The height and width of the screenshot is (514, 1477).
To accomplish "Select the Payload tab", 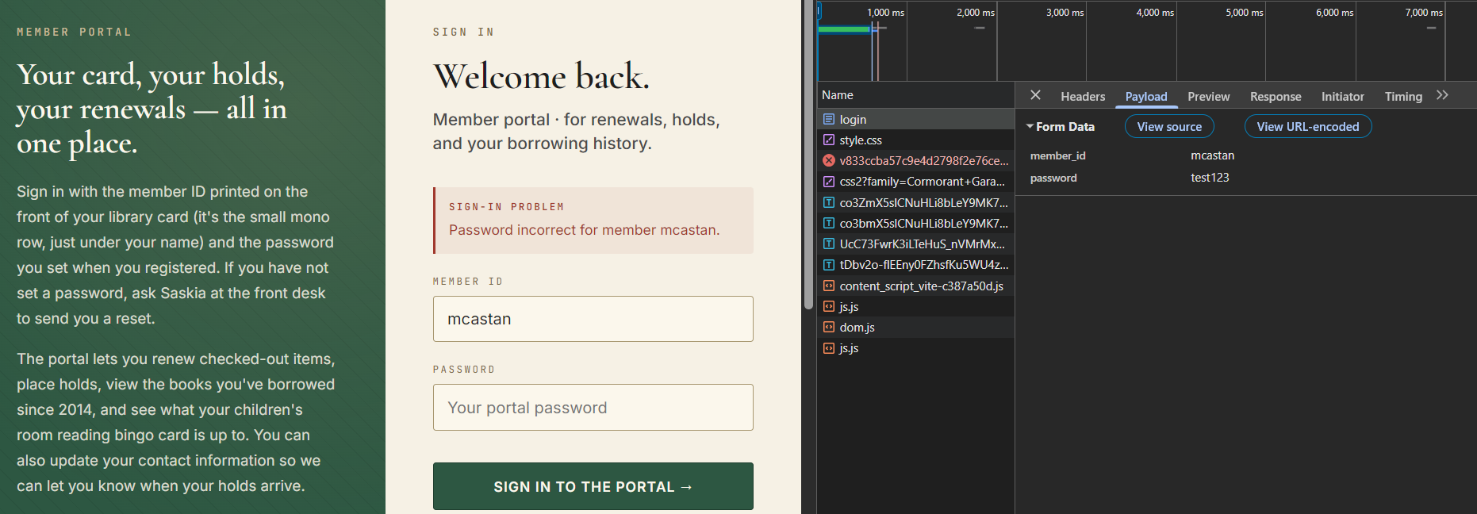I will coord(1146,96).
